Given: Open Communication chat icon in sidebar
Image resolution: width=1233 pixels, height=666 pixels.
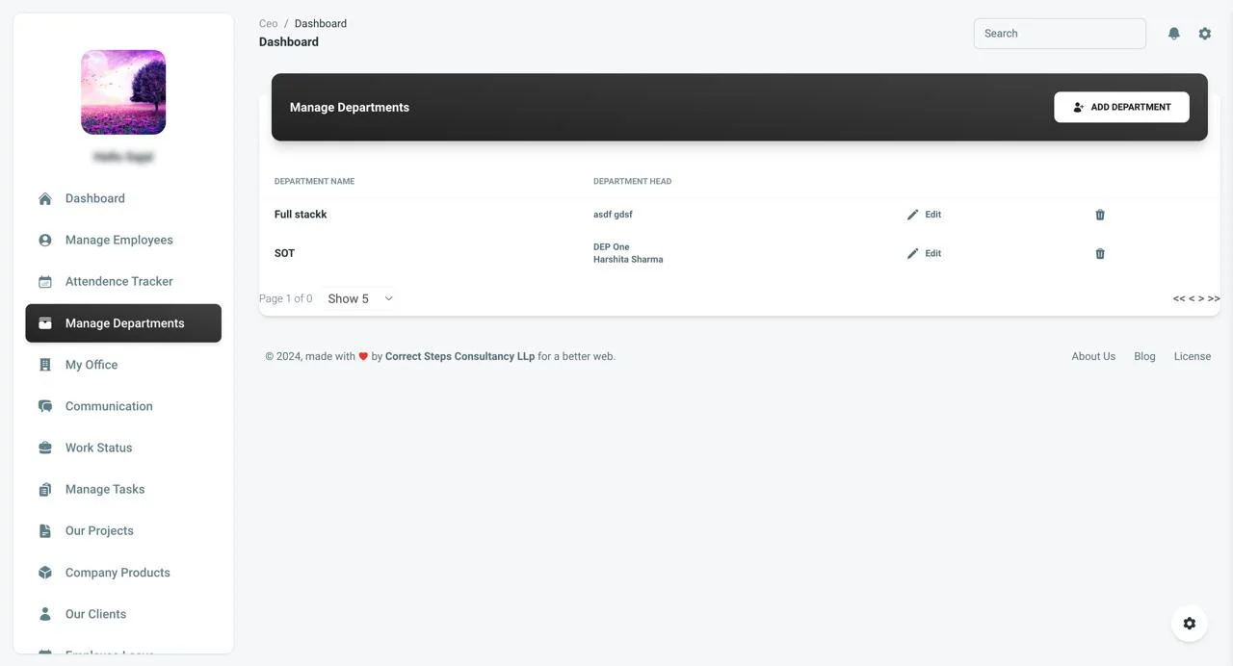Looking at the screenshot, I should click(45, 406).
